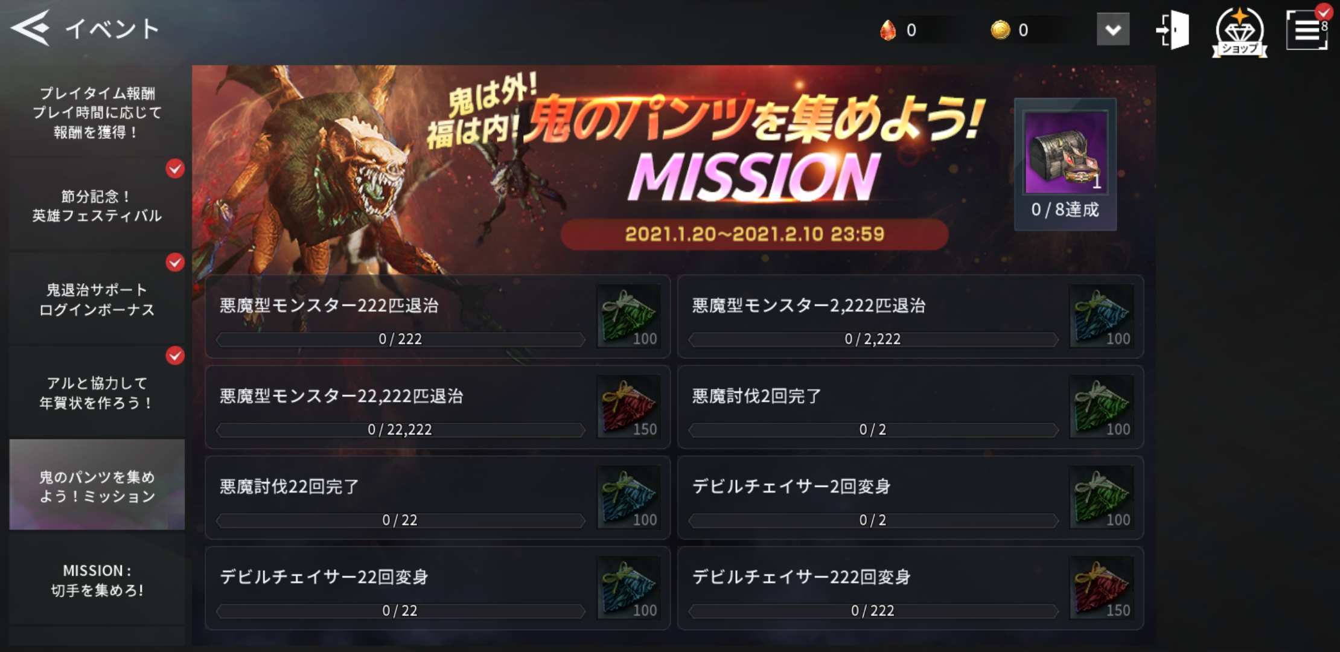Click the 0 / 2,222 progress bar
1340x652 pixels.
pos(873,339)
